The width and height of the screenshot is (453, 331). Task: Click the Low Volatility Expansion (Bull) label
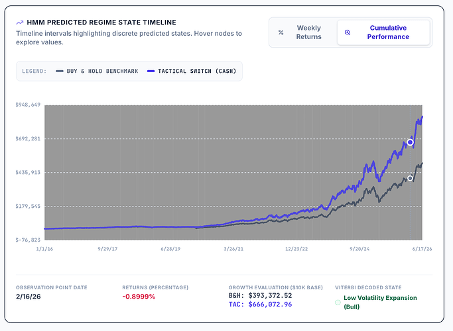[380, 302]
